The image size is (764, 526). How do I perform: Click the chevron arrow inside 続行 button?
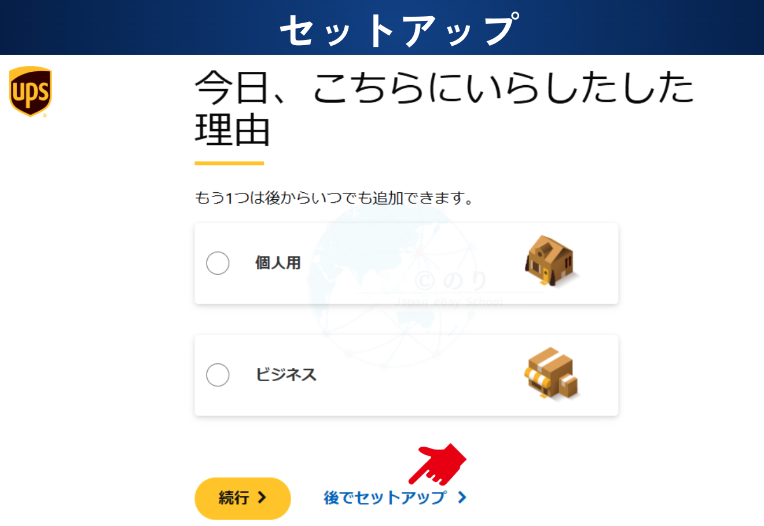(262, 498)
